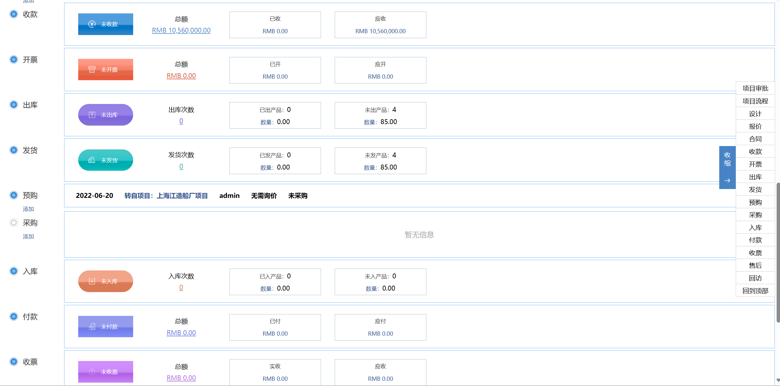Click 回到顶部 in side menu

coord(755,291)
